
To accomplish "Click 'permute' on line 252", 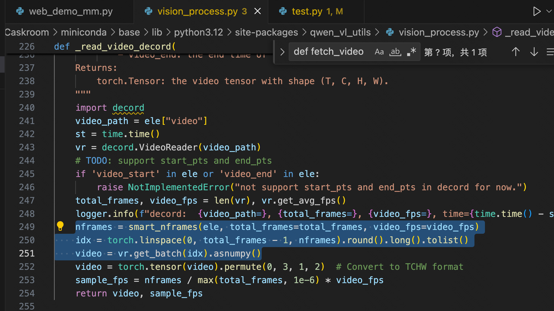I will pyautogui.click(x=243, y=267).
